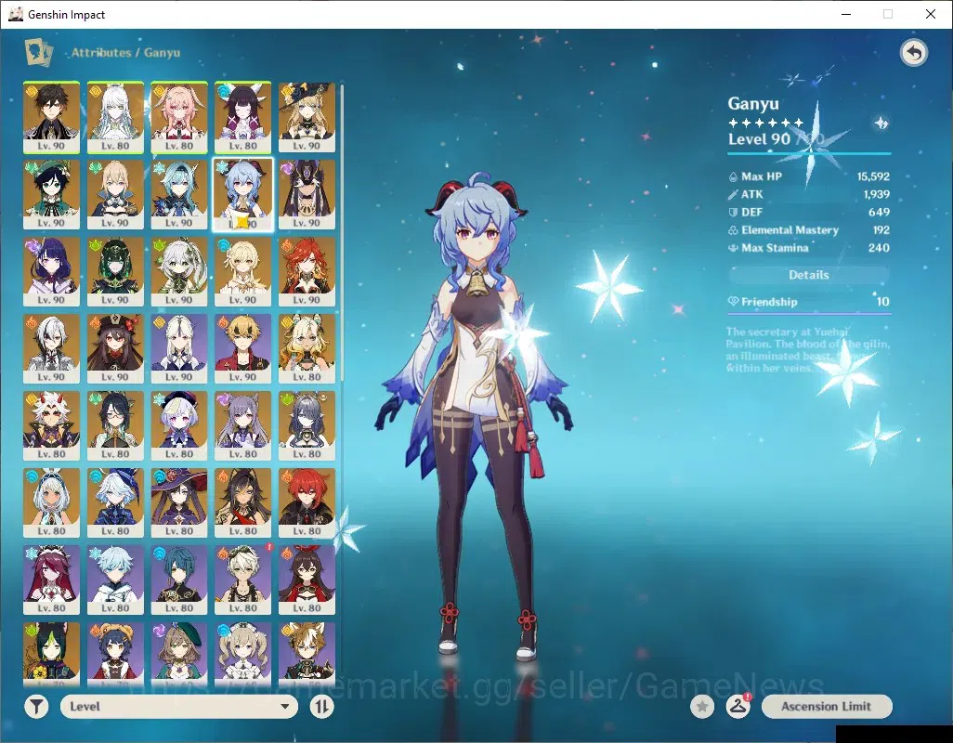Select Mavuika's red-haired Pyro portrait

coord(307,271)
